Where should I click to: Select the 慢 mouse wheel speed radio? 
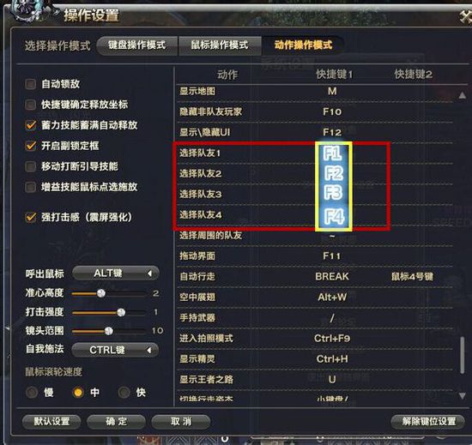pos(32,392)
